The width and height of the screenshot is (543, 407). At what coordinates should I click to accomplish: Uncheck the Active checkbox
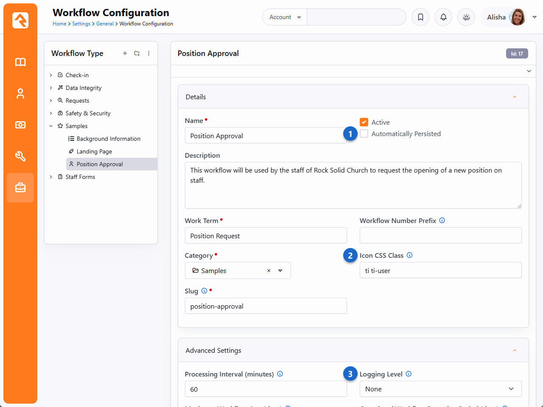pos(364,122)
